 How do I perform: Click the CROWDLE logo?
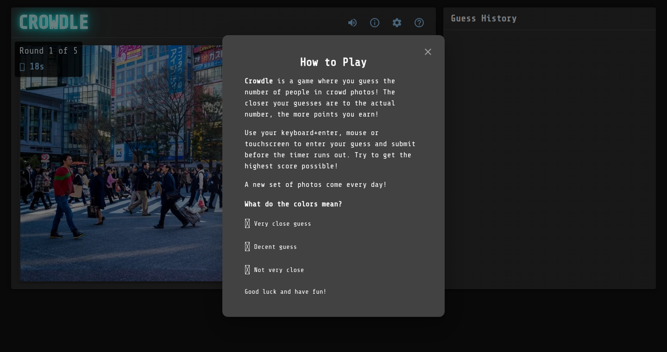(54, 22)
